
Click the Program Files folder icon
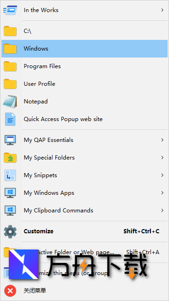(10, 66)
